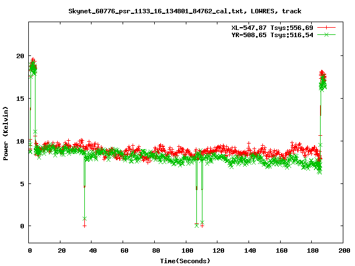Click the y-axis tick label 10
Screen dimensions: 355x266
[x=20, y=141]
